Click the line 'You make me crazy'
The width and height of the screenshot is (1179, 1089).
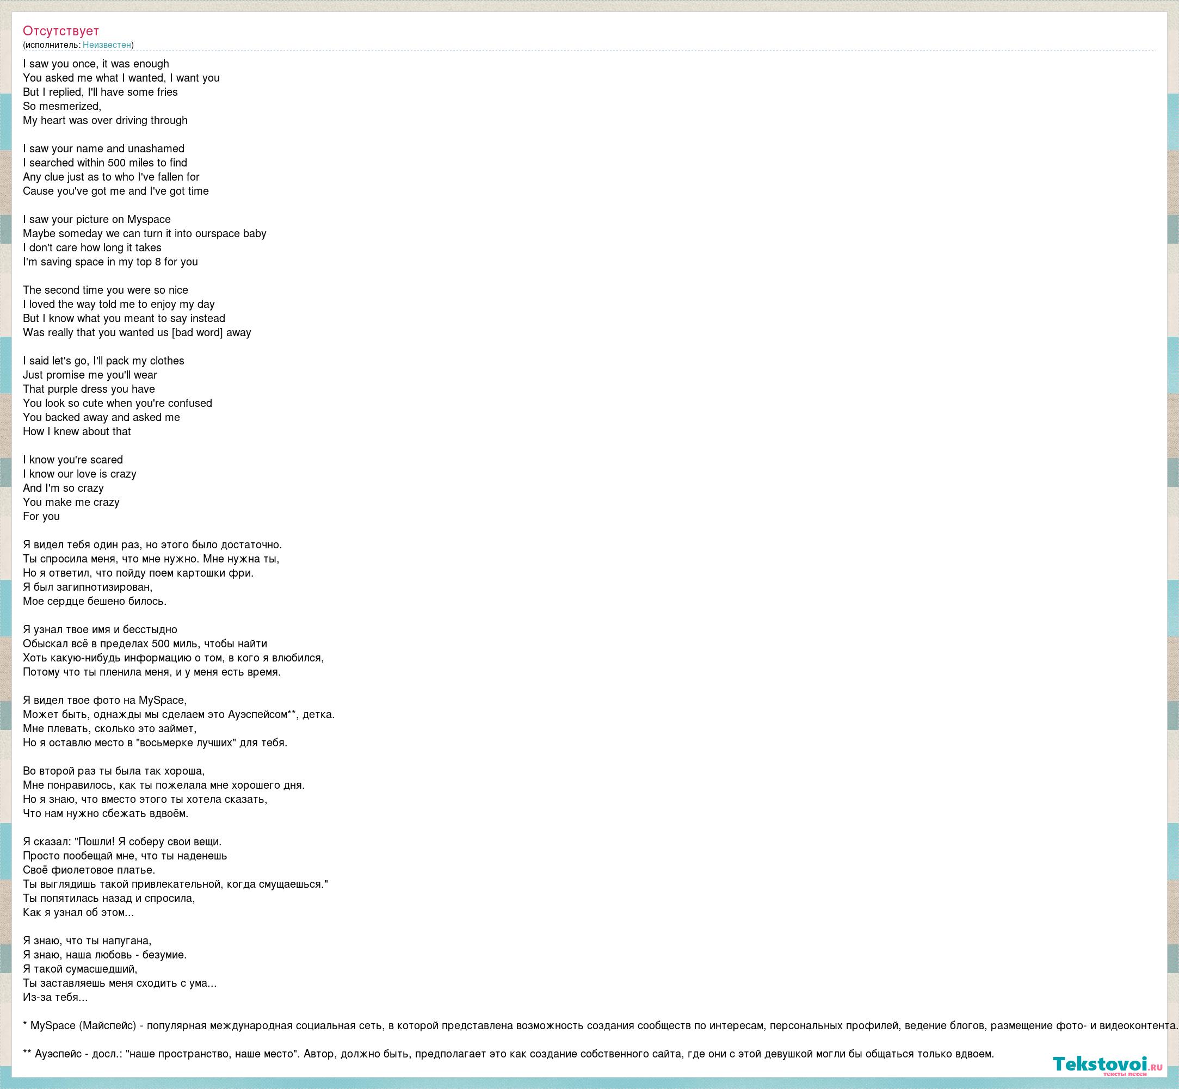coord(71,502)
